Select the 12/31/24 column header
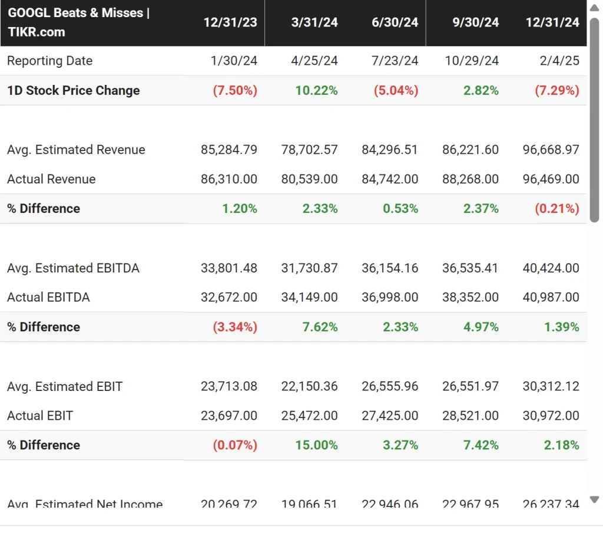This screenshot has height=533, width=603. pos(552,22)
